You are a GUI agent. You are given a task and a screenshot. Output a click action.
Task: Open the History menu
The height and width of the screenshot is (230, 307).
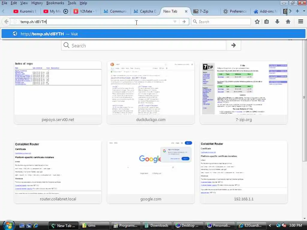click(37, 3)
